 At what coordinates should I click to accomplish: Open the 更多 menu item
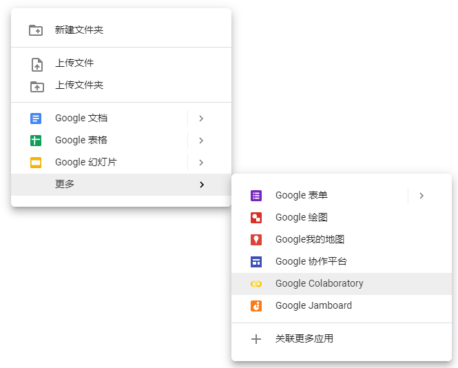(121, 185)
